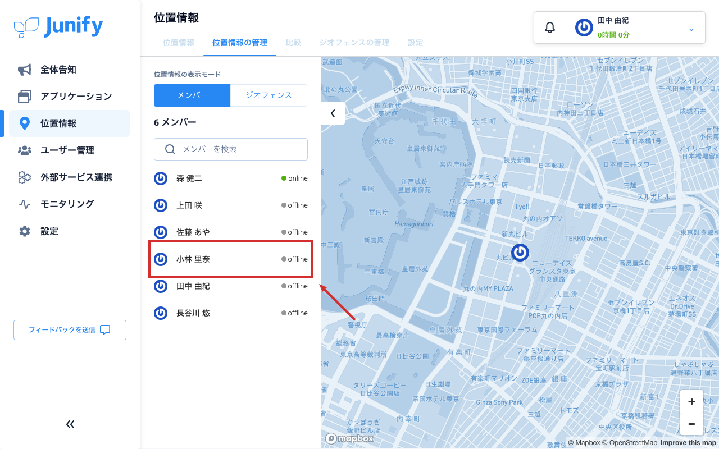This screenshot has width=719, height=449.
Task: Click the Improve this map link
Action: pyautogui.click(x=689, y=443)
